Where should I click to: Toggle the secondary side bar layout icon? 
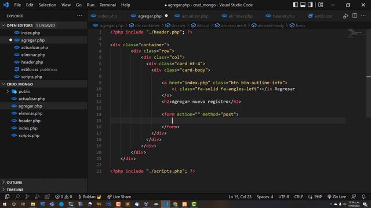point(310,5)
